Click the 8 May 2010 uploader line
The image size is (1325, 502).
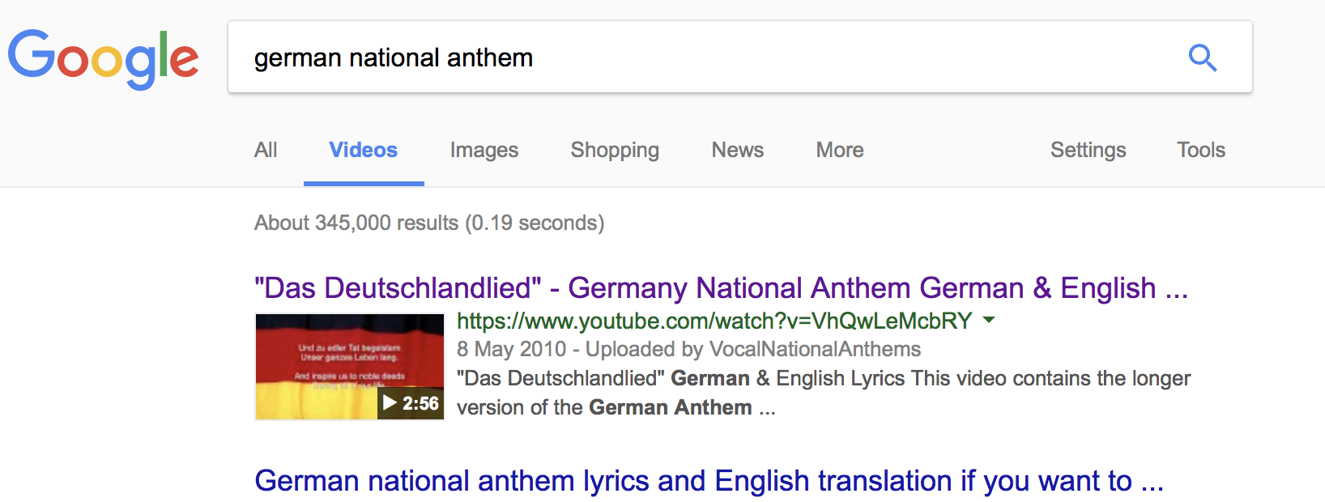tap(689, 349)
